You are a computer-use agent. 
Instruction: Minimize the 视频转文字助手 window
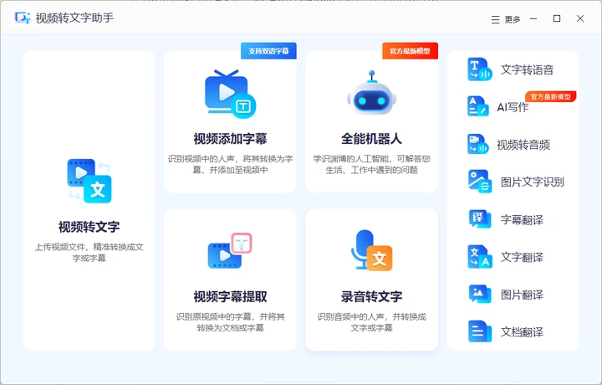point(533,18)
